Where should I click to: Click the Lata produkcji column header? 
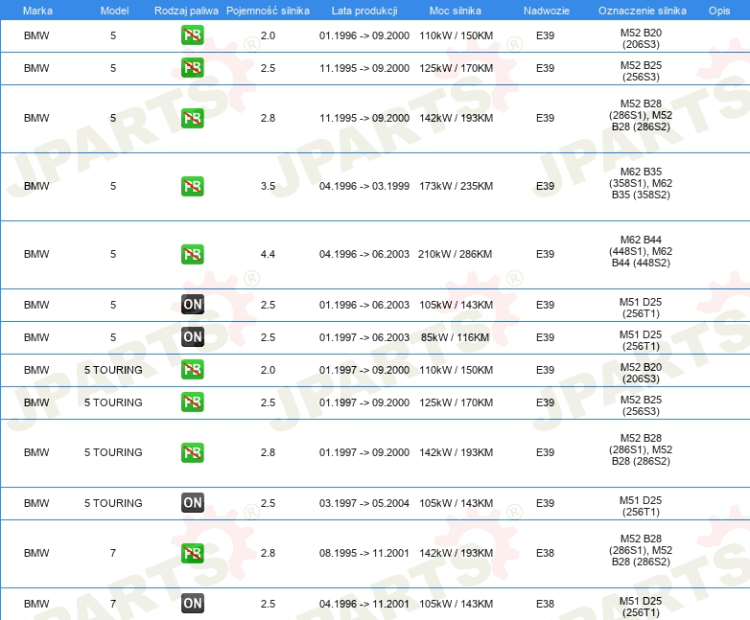(x=364, y=11)
